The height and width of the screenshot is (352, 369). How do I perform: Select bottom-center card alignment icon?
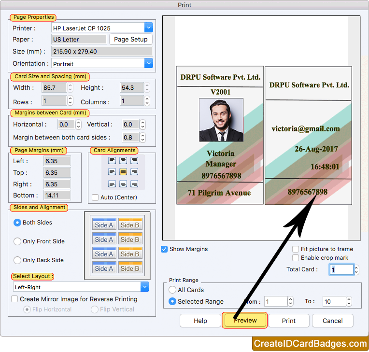click(123, 184)
